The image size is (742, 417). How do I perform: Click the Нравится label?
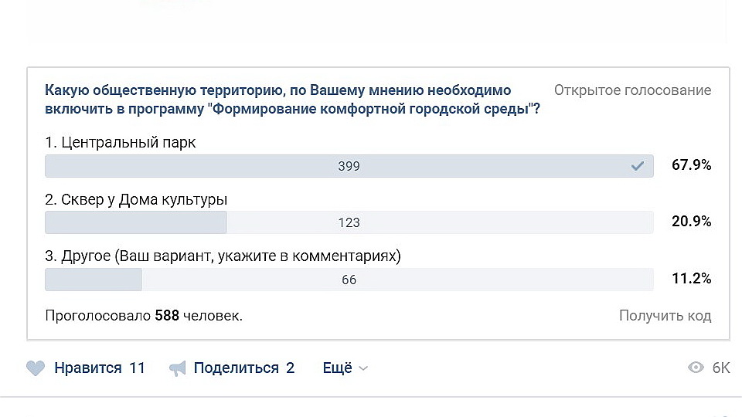tap(88, 368)
